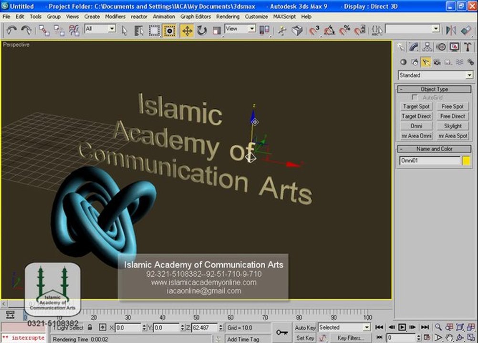Select Systems category gears icon
This screenshot has width=478, height=343.
pos(470,62)
